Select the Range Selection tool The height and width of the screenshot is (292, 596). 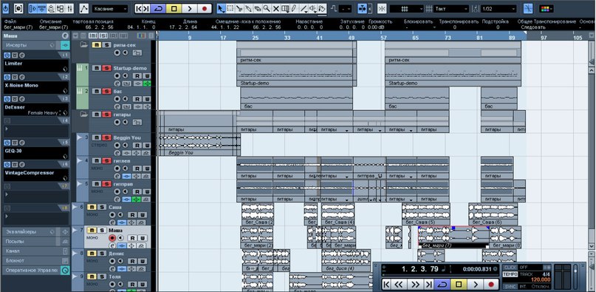pos(230,8)
